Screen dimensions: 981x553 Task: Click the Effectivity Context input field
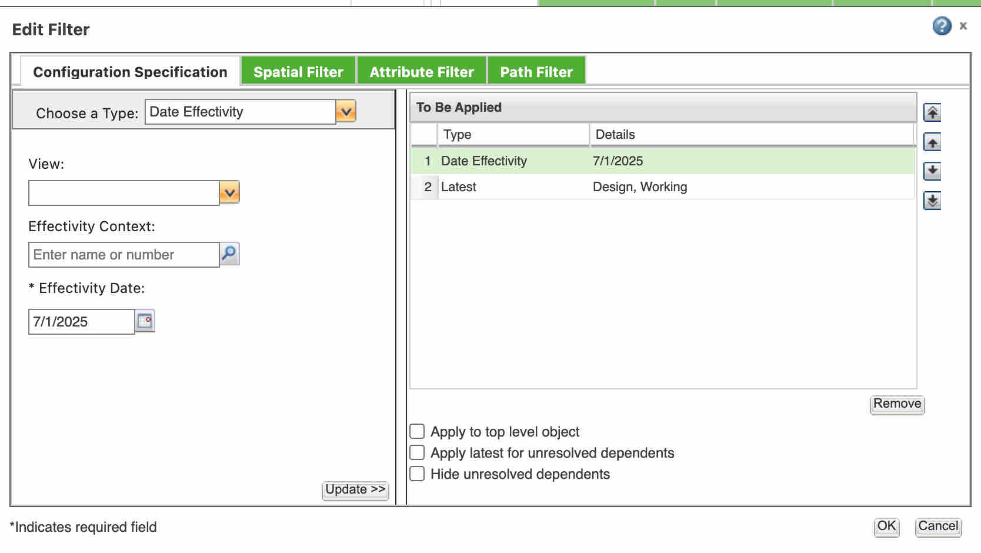click(x=124, y=255)
